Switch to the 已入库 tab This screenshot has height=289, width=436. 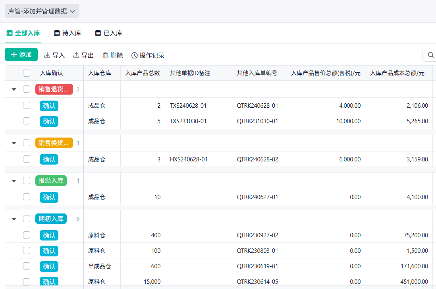[x=109, y=33]
